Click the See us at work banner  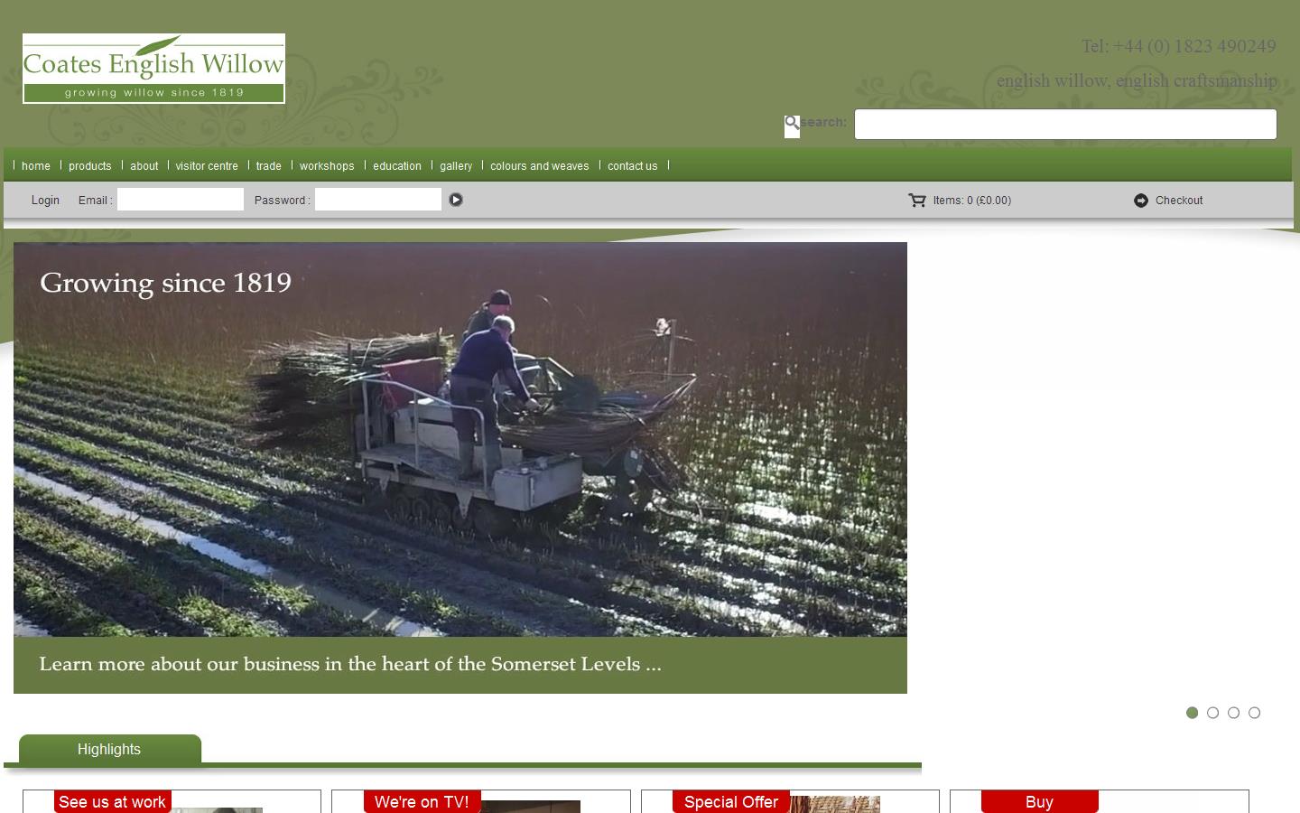point(112,802)
